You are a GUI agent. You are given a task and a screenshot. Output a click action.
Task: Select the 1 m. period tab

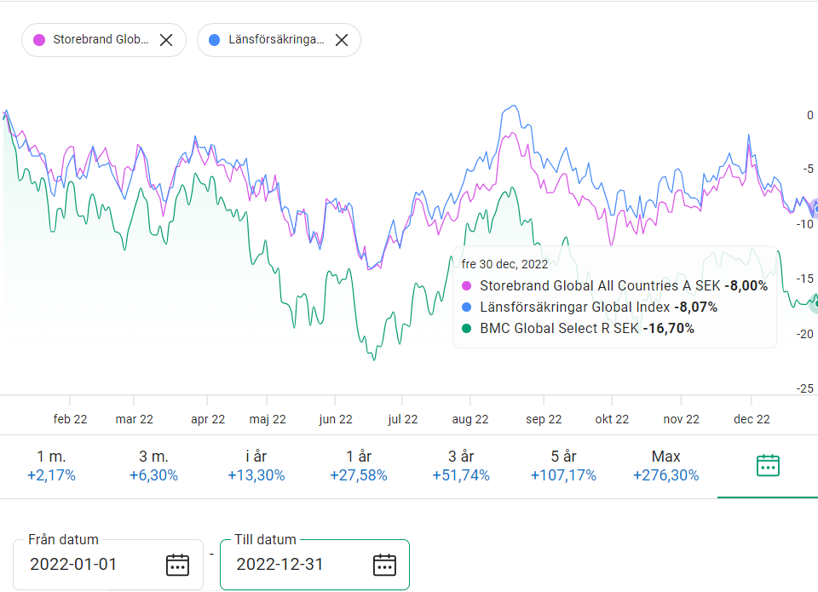[x=51, y=466]
